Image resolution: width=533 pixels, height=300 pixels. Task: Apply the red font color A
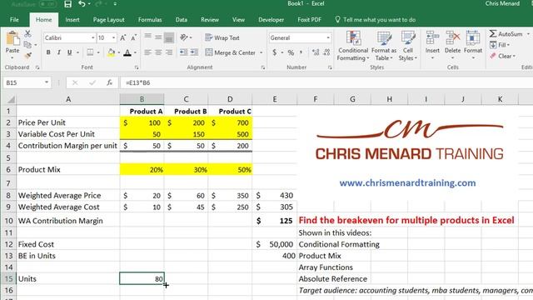(127, 52)
